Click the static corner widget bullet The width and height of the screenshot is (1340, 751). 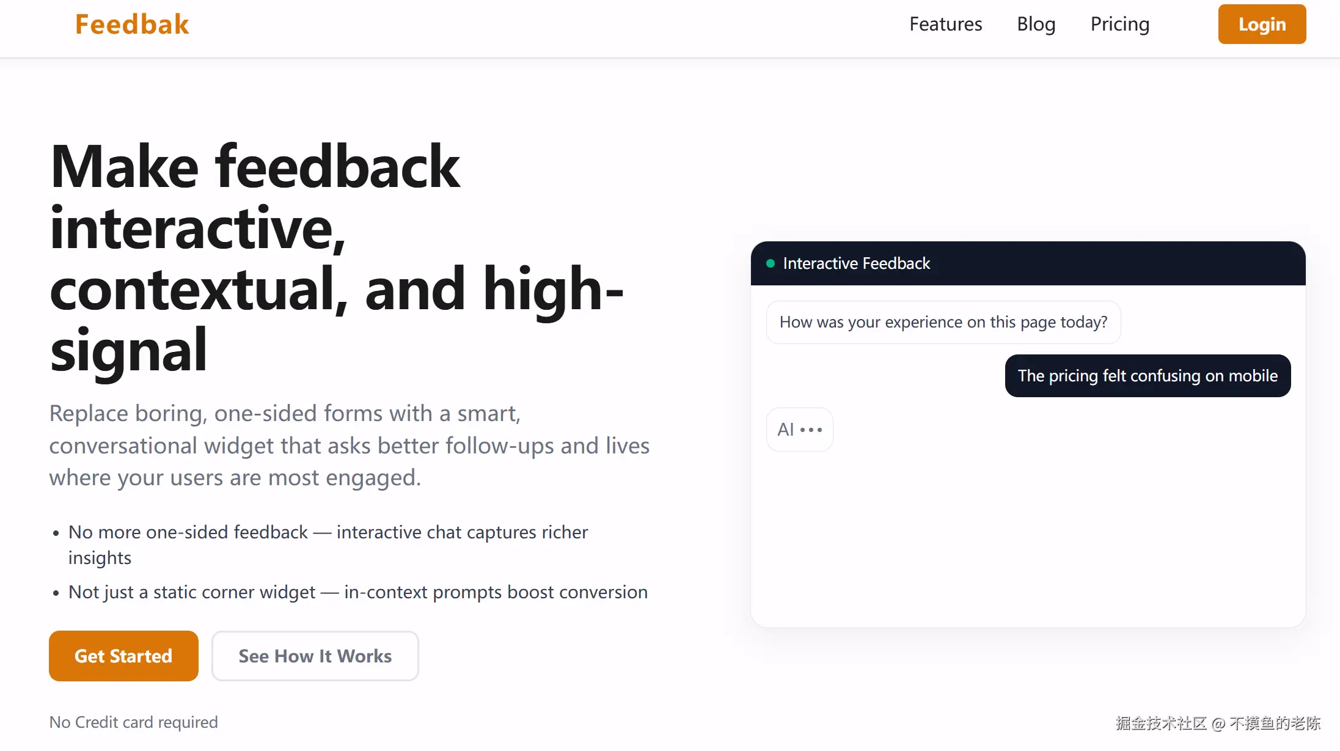(x=357, y=592)
